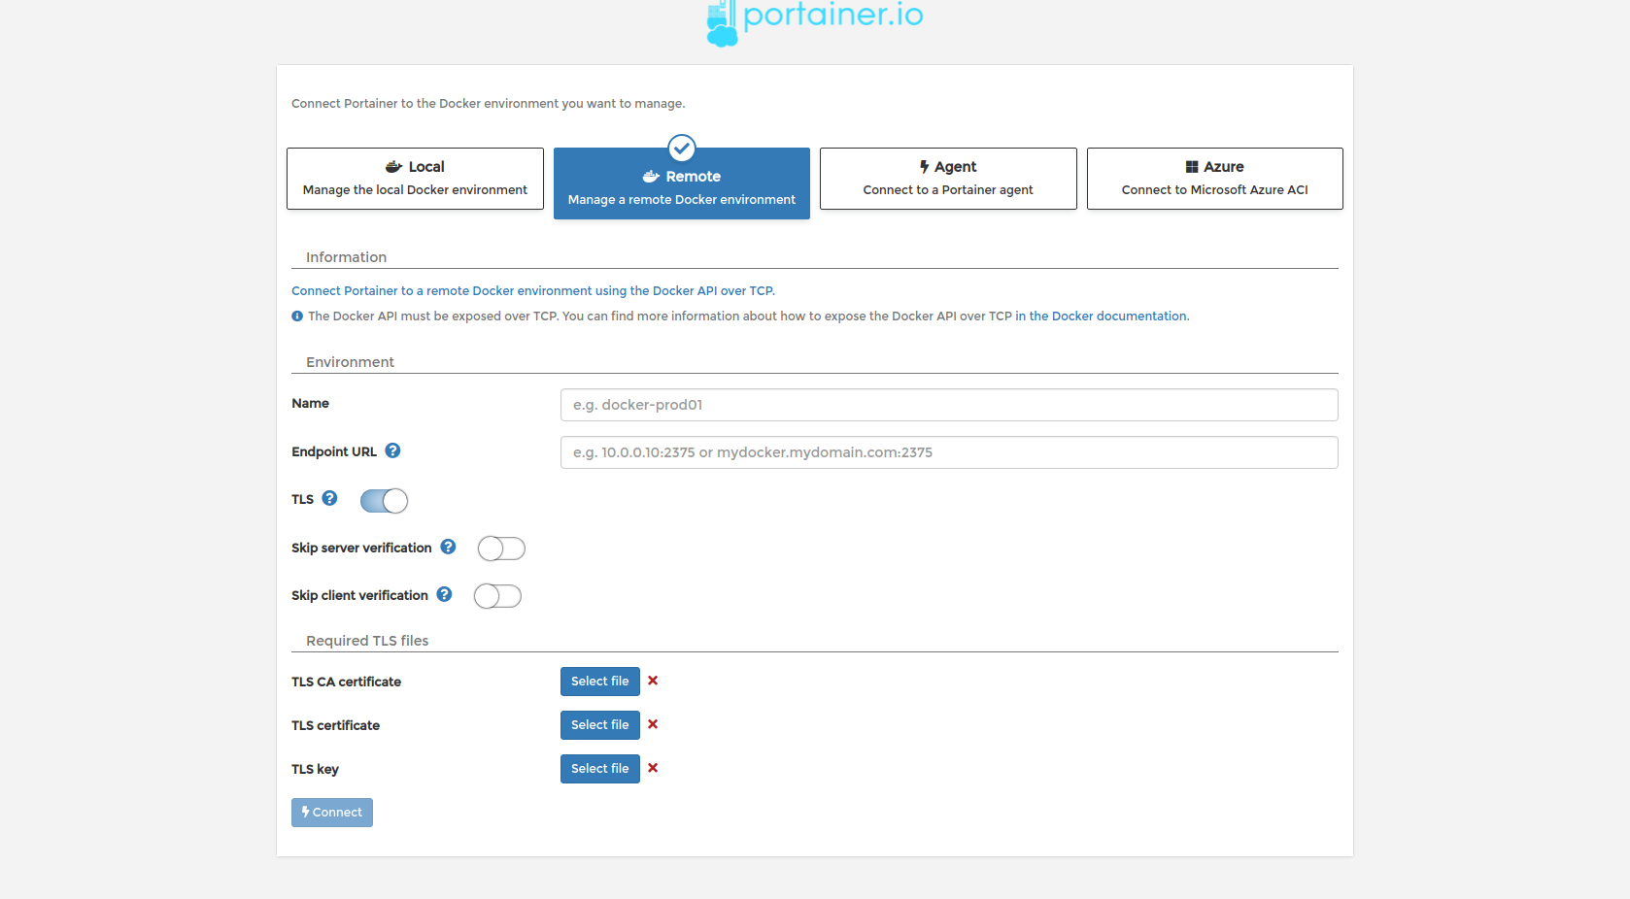Image resolution: width=1630 pixels, height=899 pixels.
Task: Open TLS help question mark icon
Action: [329, 498]
